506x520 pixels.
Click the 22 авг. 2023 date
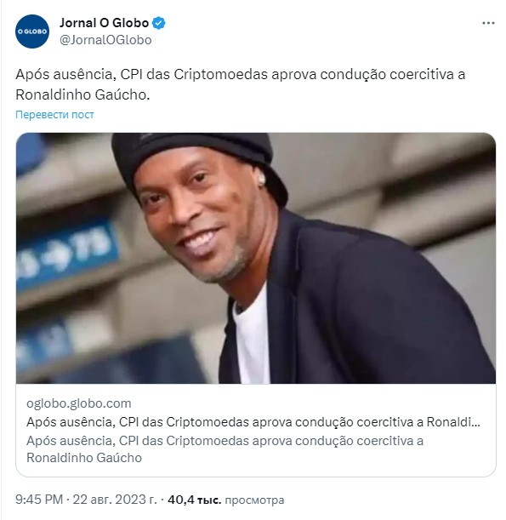[115, 499]
